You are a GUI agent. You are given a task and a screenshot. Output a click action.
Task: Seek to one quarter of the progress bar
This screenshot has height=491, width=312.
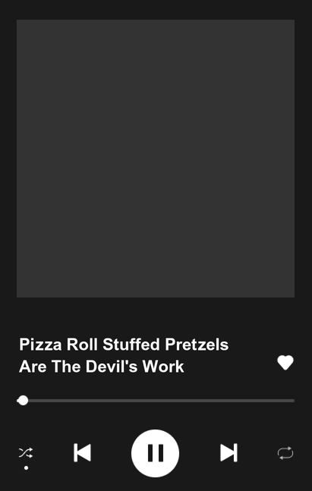pos(87,401)
